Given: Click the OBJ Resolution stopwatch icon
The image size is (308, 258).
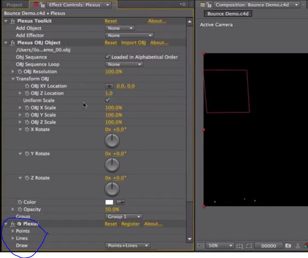Looking at the screenshot, I should (x=20, y=72).
